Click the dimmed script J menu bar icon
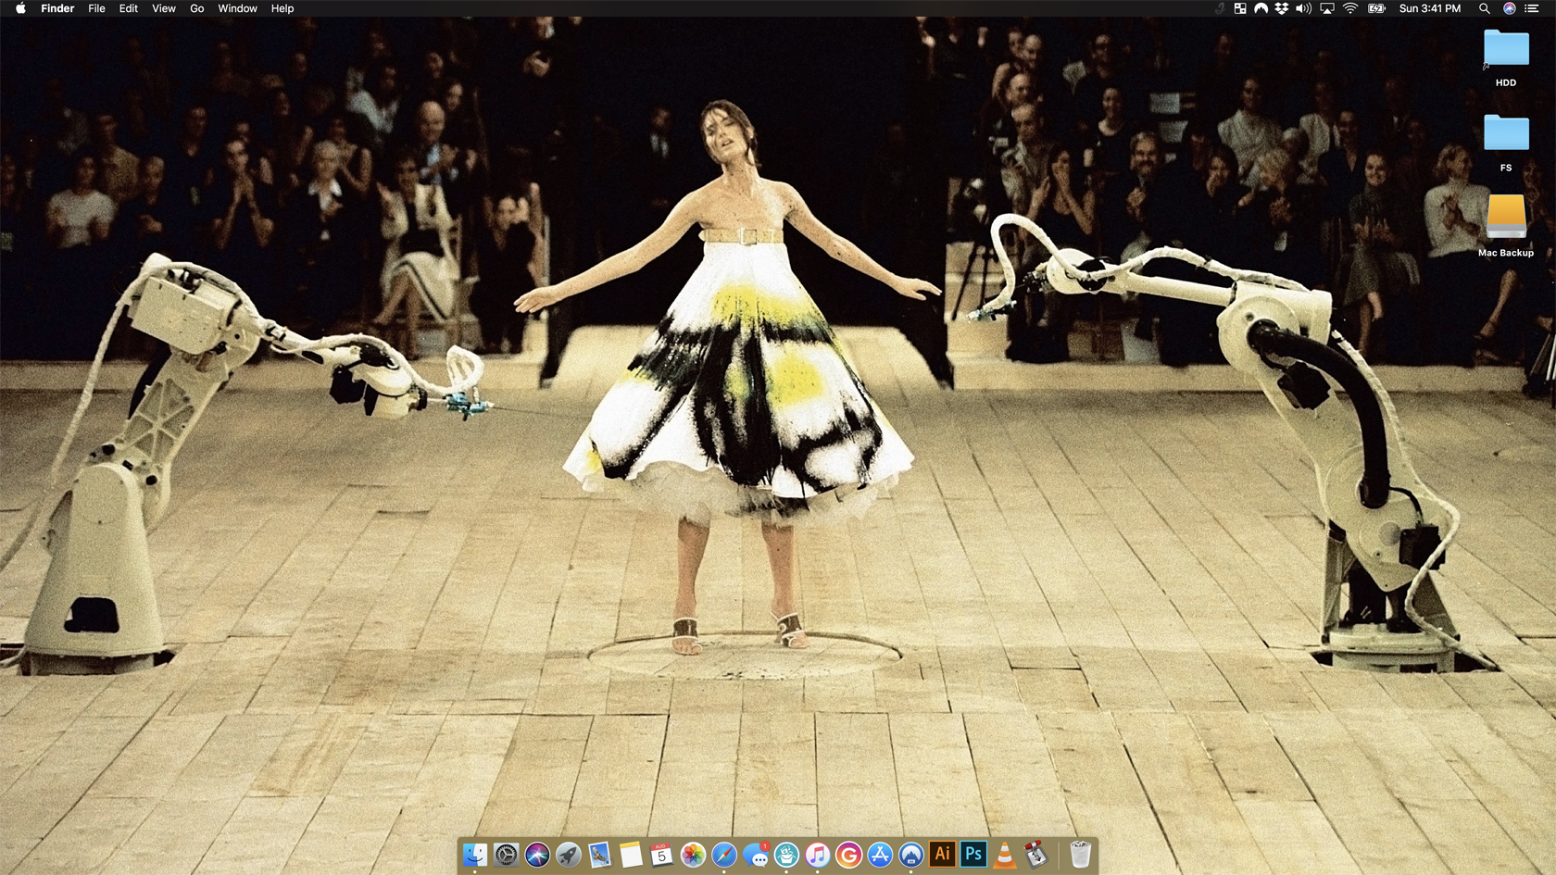The width and height of the screenshot is (1556, 875). tap(1220, 8)
